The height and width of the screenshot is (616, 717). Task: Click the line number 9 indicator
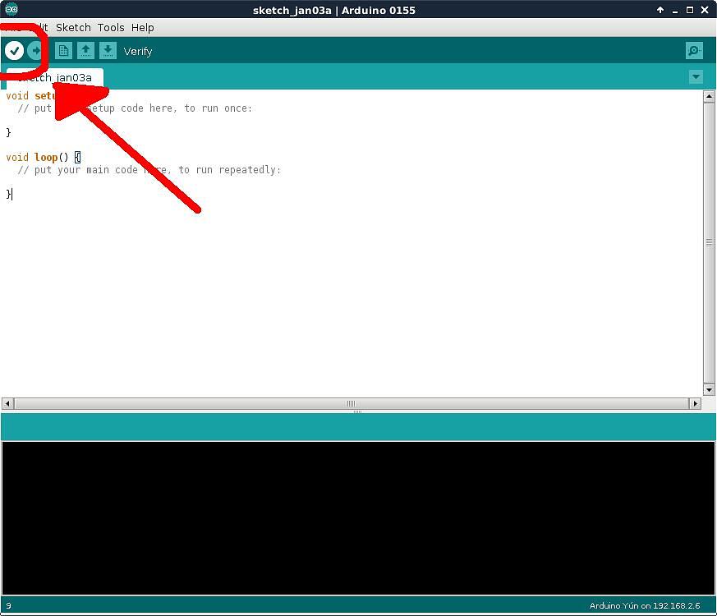[x=7, y=605]
